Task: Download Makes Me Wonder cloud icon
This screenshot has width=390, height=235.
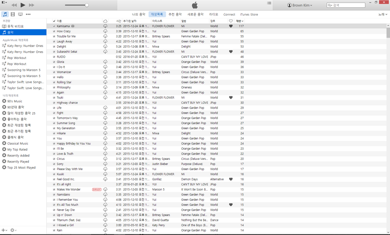Action: coord(105,189)
